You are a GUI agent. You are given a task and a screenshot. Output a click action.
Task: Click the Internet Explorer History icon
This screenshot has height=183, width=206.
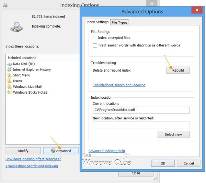click(10, 69)
